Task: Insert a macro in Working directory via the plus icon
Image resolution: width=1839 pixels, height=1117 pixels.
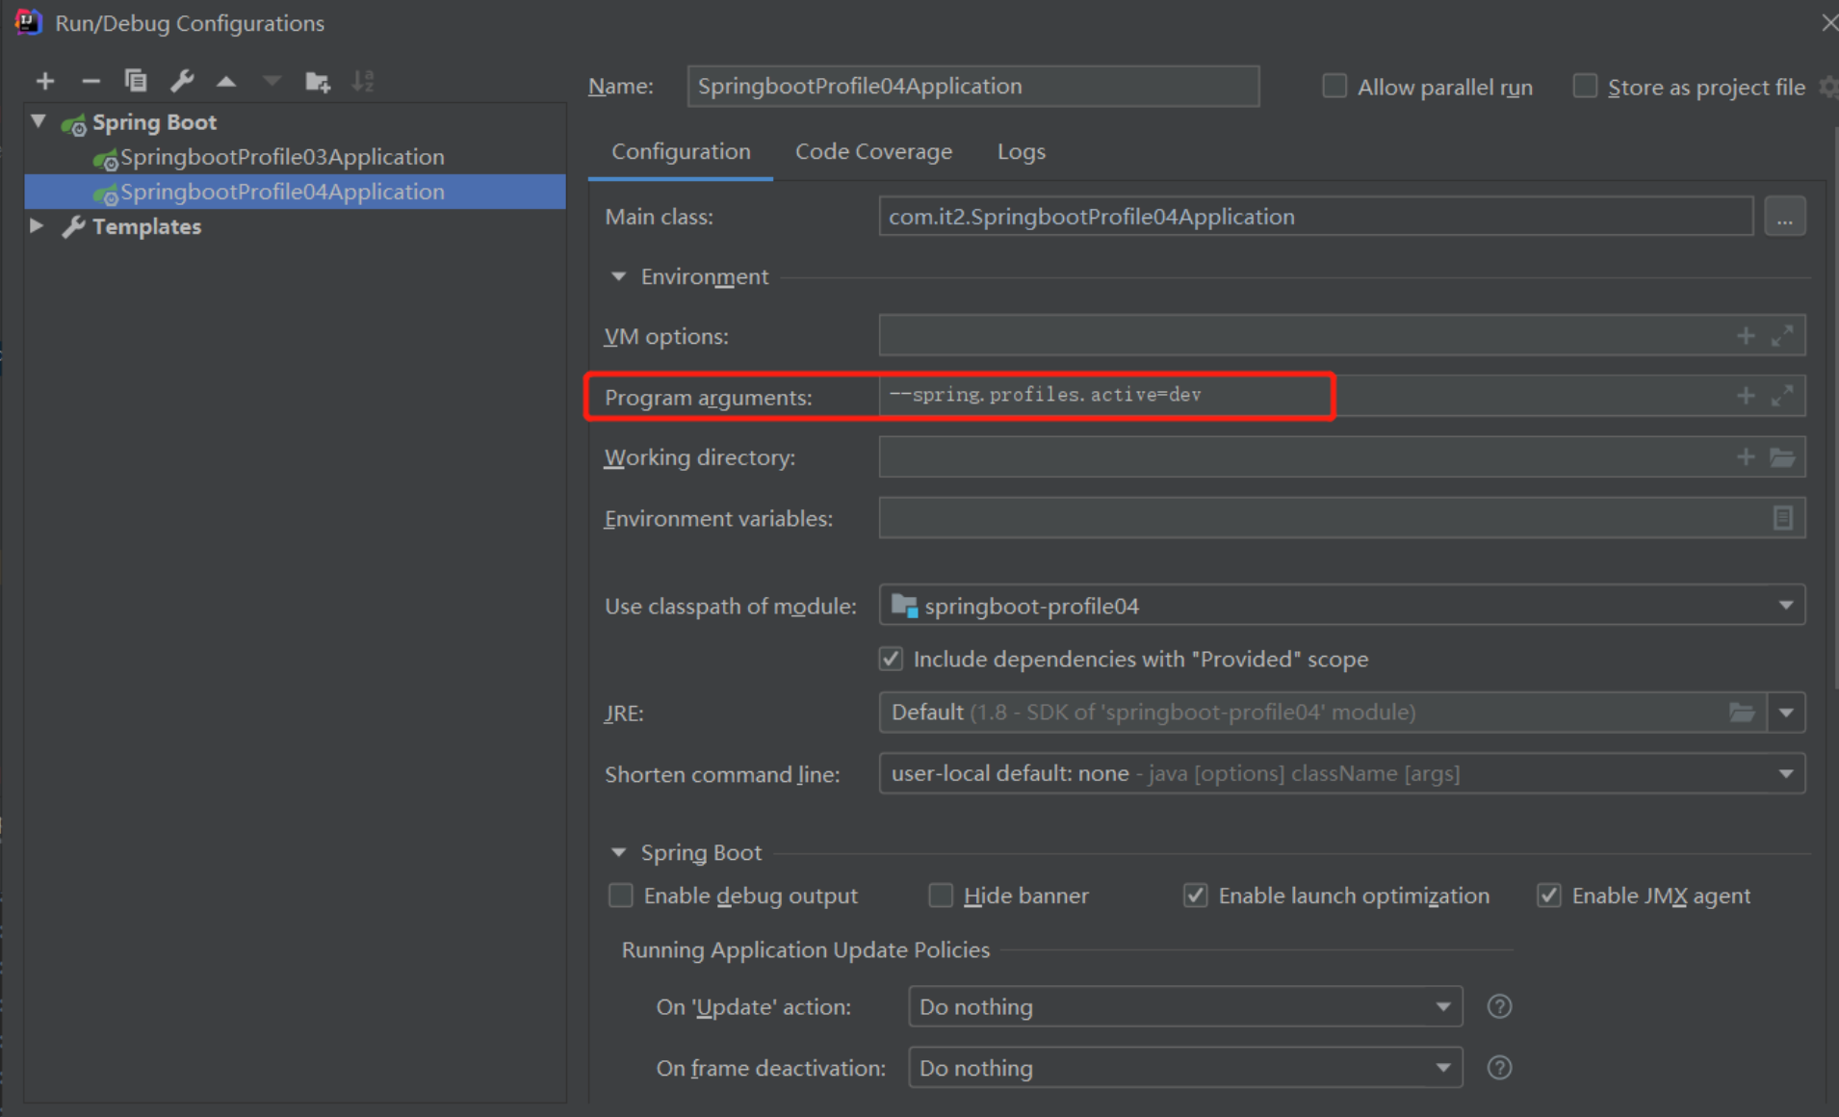Action: pos(1746,457)
